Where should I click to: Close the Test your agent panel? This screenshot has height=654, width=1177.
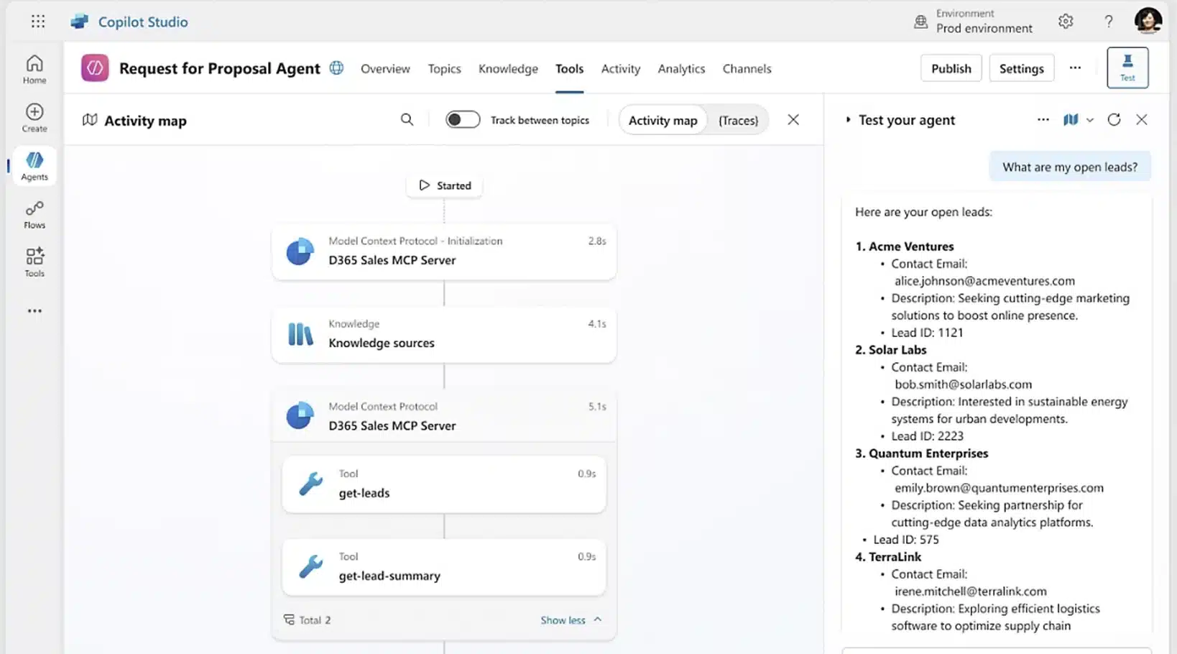coord(1142,120)
